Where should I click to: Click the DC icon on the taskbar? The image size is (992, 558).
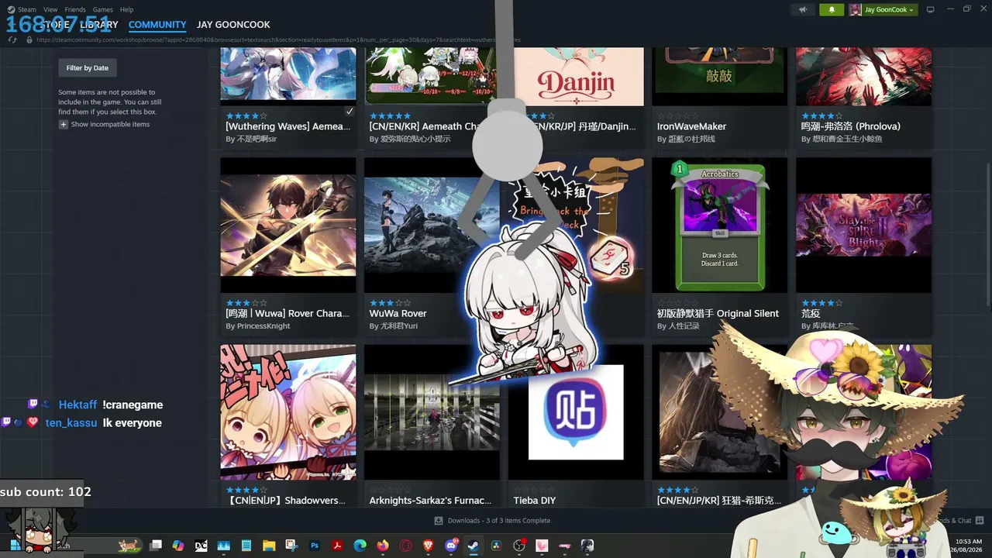click(201, 546)
